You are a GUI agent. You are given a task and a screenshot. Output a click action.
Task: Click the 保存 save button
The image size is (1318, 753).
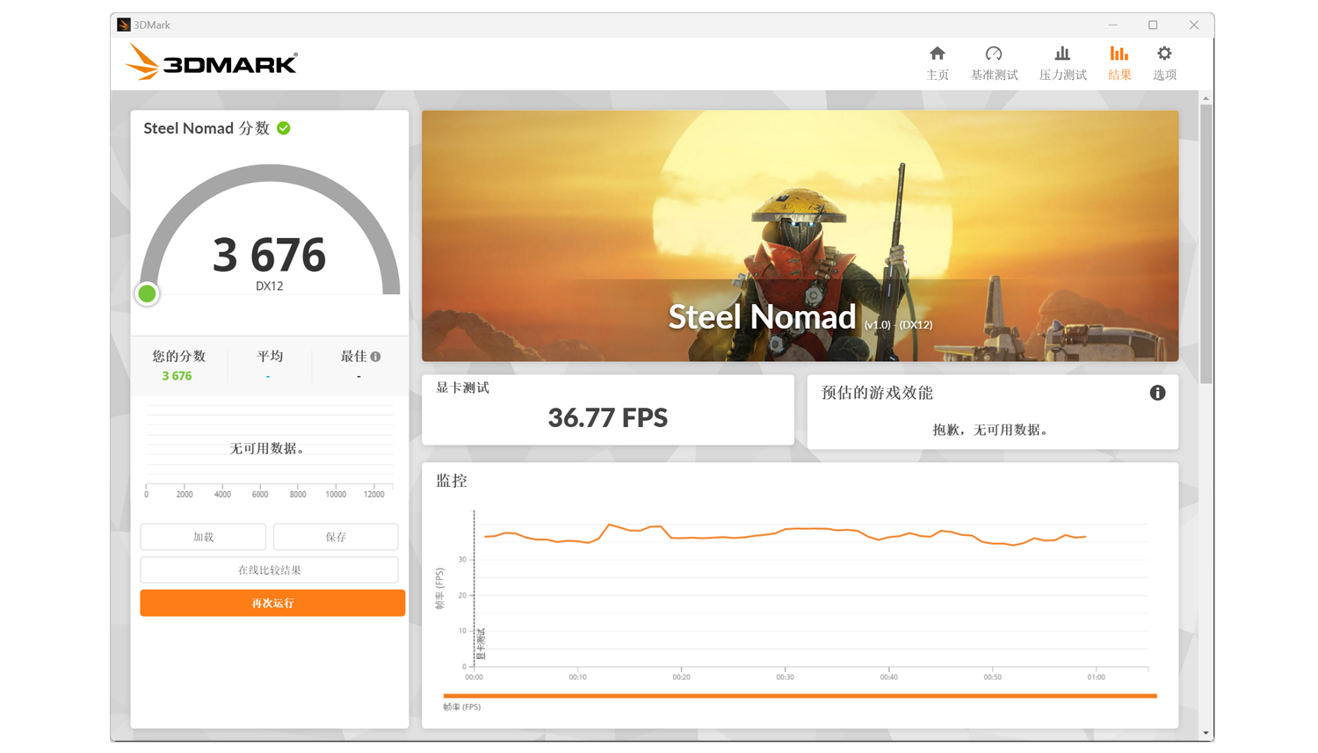pos(336,537)
